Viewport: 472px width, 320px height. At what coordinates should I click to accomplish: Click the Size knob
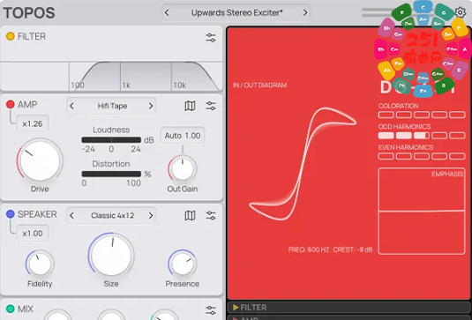111,255
